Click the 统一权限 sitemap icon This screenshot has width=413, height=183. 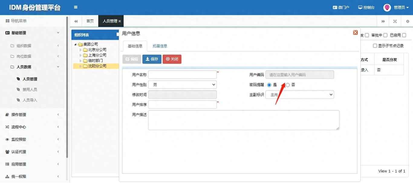point(8,177)
